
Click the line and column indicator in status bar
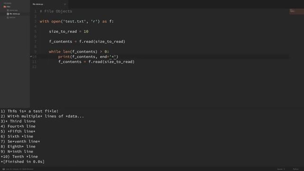[19, 169]
